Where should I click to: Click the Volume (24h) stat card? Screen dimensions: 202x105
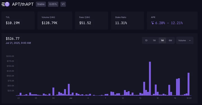pyautogui.click(x=55, y=21)
